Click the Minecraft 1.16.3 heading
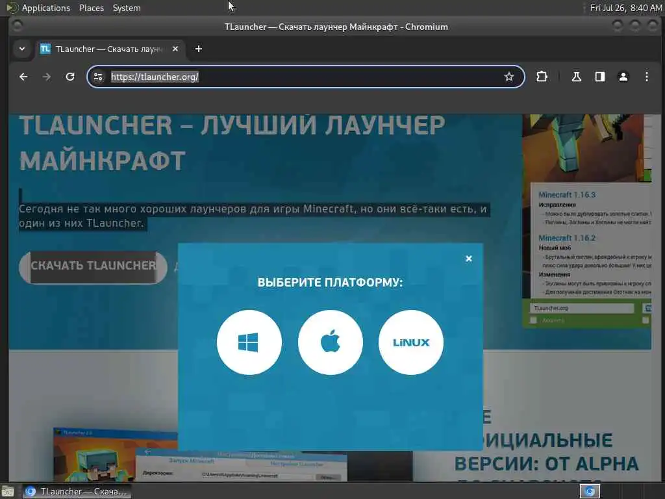This screenshot has width=665, height=499. (x=566, y=195)
